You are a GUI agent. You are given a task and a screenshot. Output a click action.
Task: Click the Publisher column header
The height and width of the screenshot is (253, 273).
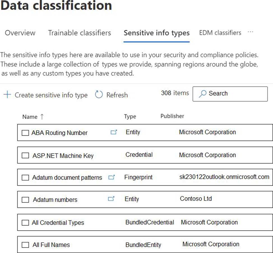click(172, 116)
